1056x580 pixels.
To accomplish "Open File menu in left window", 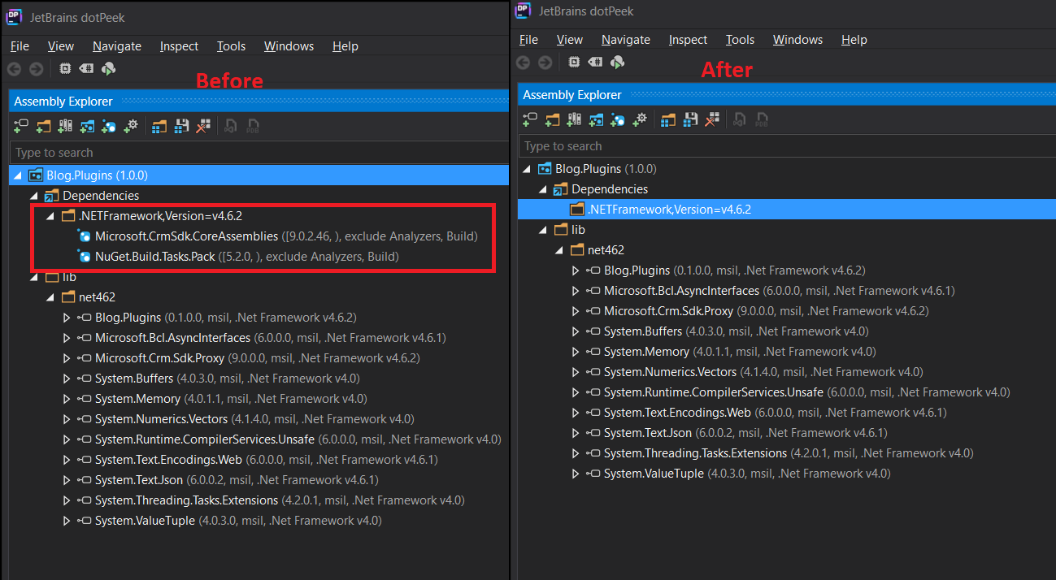I will click(x=20, y=46).
